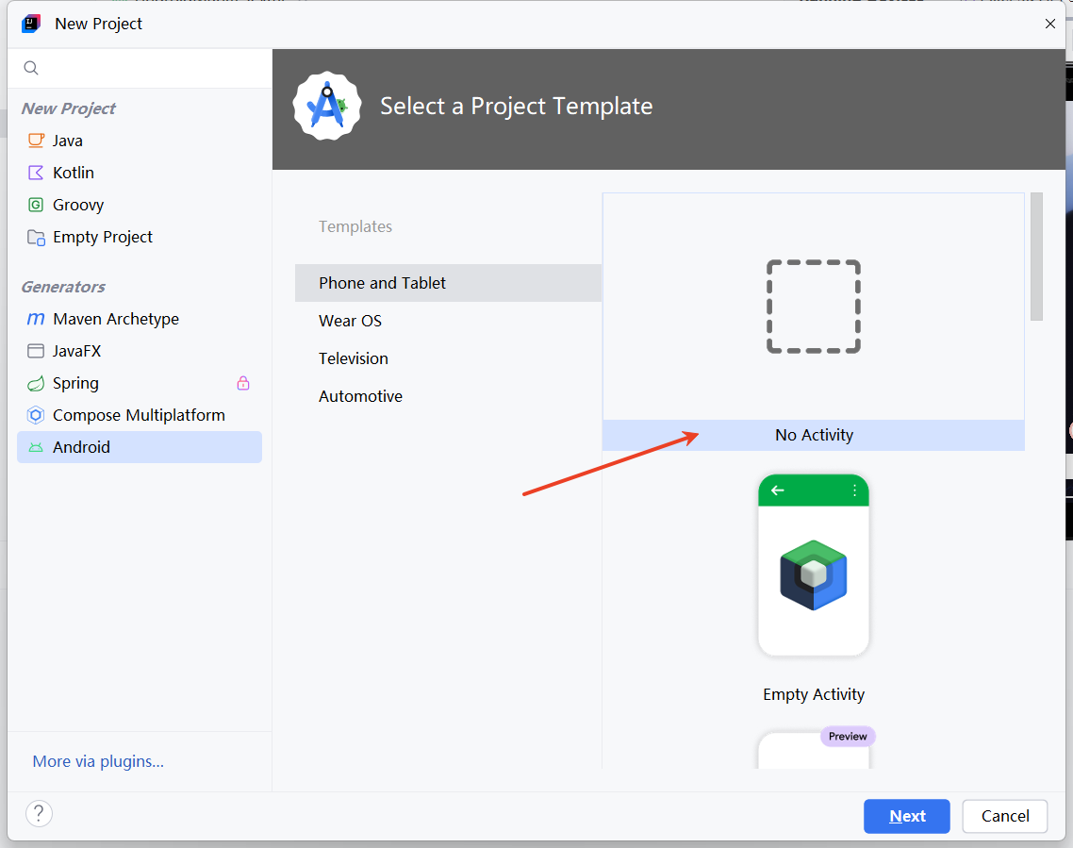Click the Java cup icon
Image resolution: width=1073 pixels, height=848 pixels.
[36, 141]
